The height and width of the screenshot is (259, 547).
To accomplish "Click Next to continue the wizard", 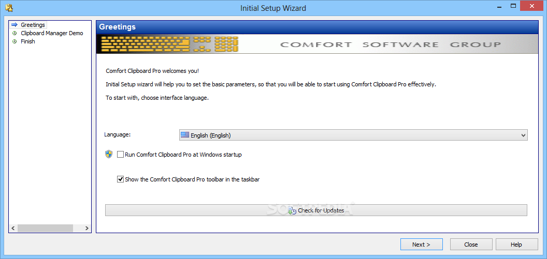I will 422,245.
